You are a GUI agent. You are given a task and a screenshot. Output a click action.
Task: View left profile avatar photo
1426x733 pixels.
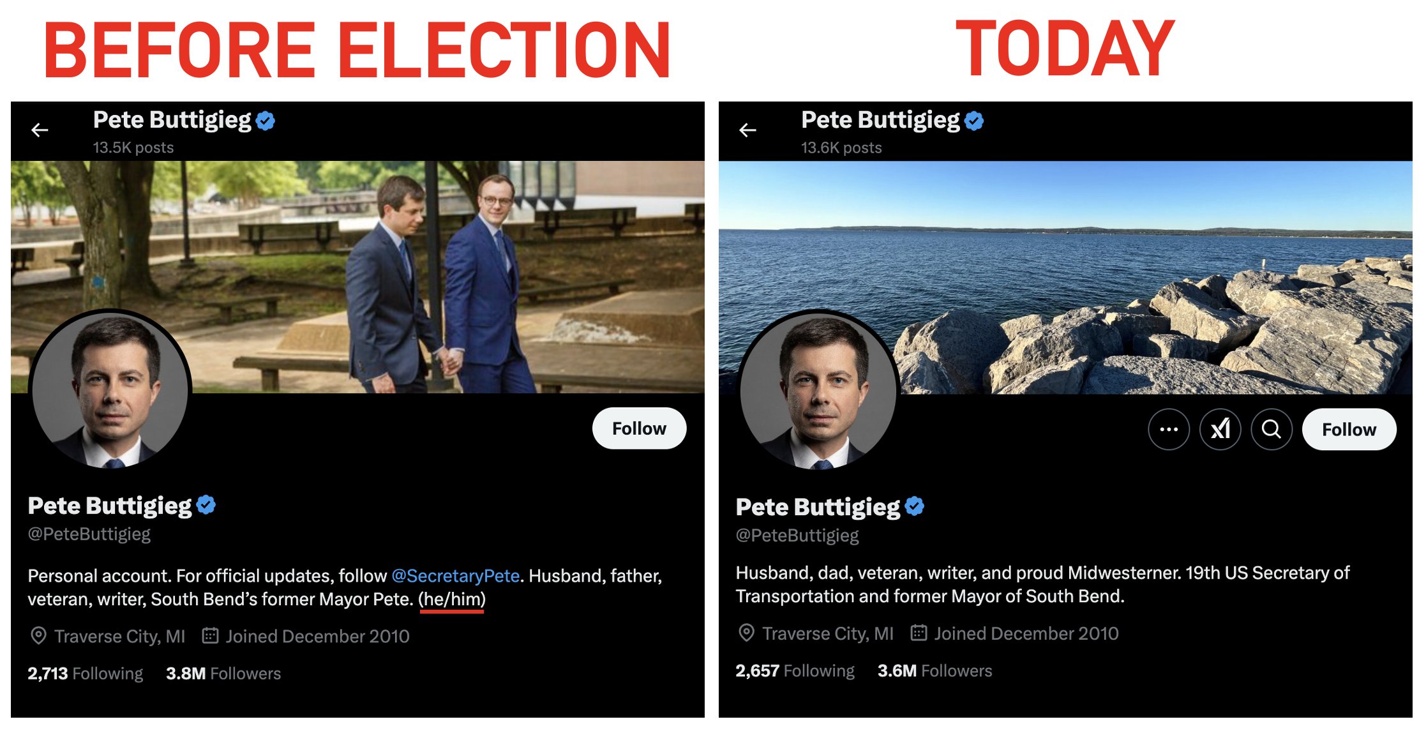[x=110, y=389]
